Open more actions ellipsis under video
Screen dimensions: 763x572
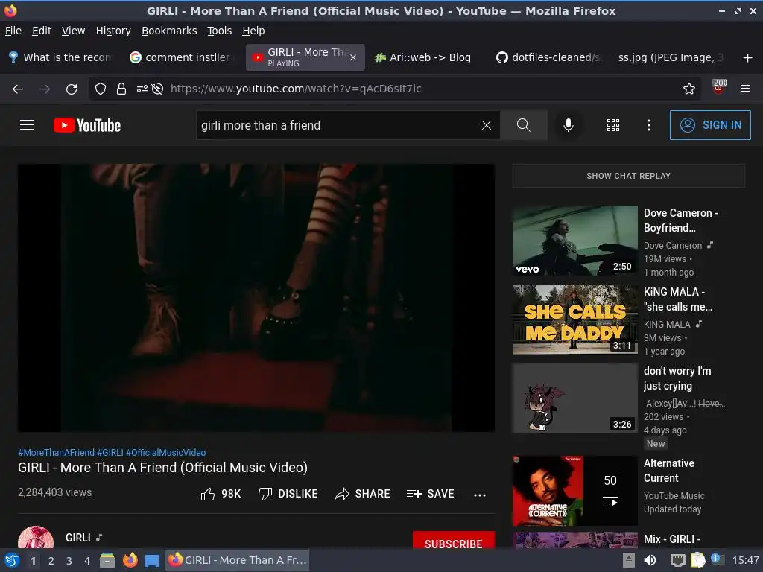click(480, 495)
